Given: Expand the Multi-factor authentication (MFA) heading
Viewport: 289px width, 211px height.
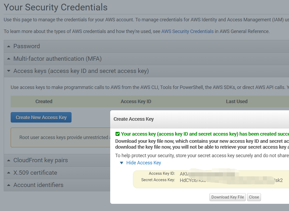Looking at the screenshot, I should (57, 59).
